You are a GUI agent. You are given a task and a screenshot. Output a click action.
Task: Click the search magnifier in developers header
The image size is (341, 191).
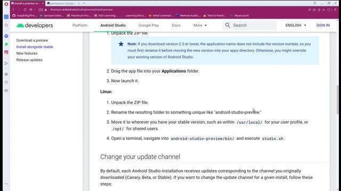click(x=228, y=25)
